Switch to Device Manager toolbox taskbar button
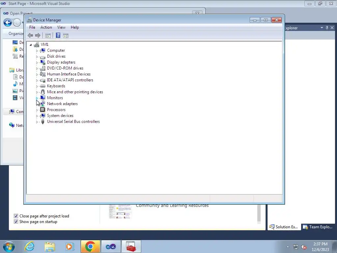 click(131, 246)
